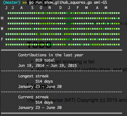Click 'Add informations of contributions' bullet
The height and width of the screenshot is (116, 127).
click(x=82, y=69)
